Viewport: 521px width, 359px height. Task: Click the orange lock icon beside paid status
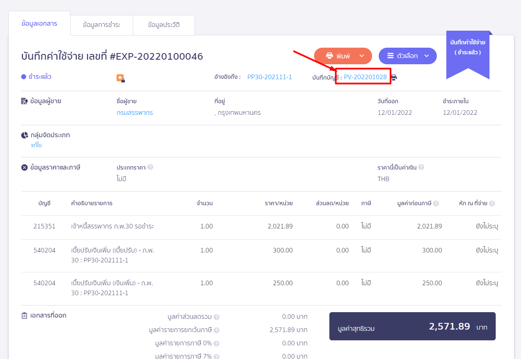pos(121,78)
